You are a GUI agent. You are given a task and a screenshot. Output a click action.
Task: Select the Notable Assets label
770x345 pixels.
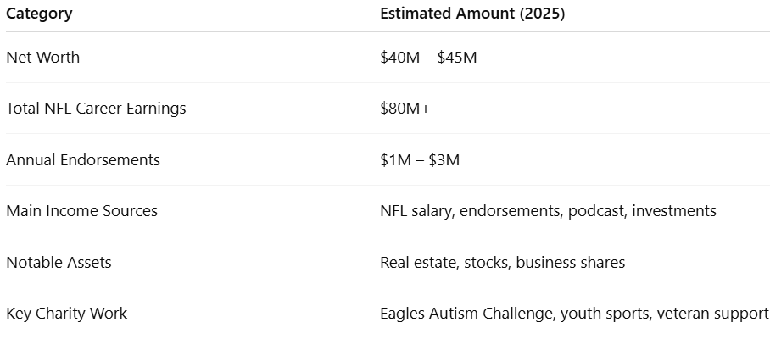[59, 263]
